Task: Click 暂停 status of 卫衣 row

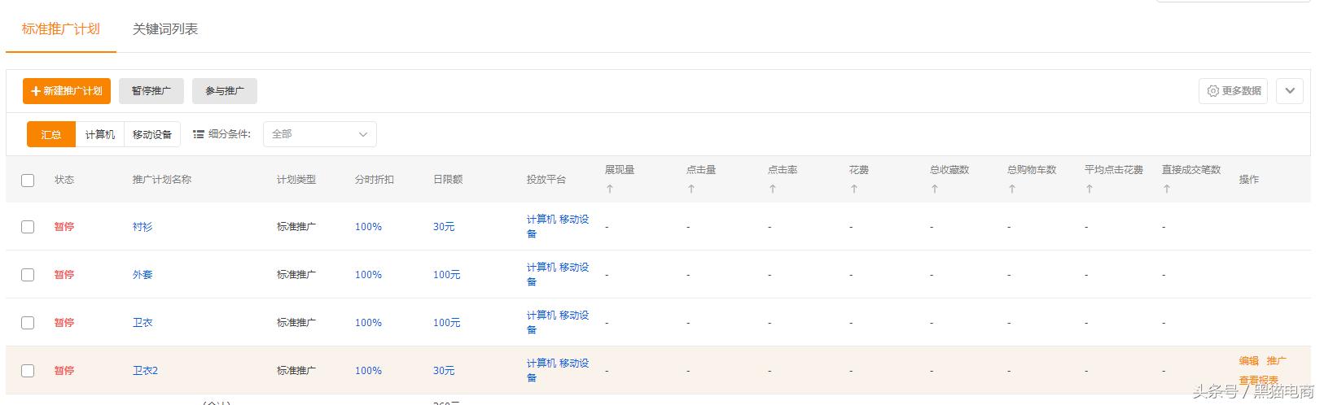Action: [64, 323]
